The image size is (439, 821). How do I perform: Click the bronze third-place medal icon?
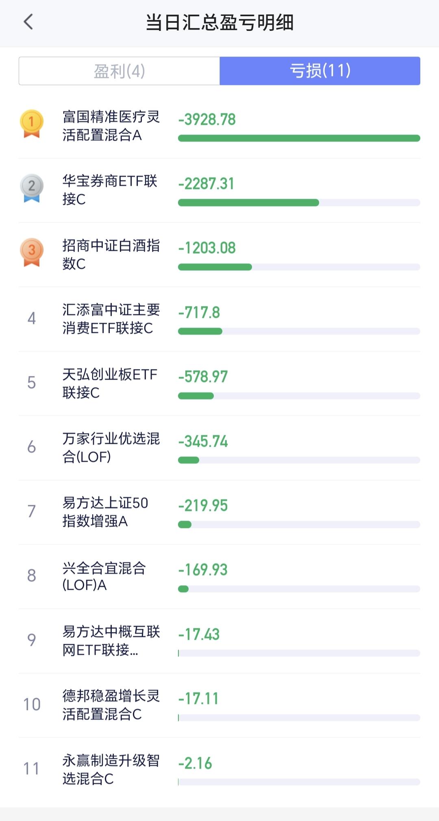(32, 252)
